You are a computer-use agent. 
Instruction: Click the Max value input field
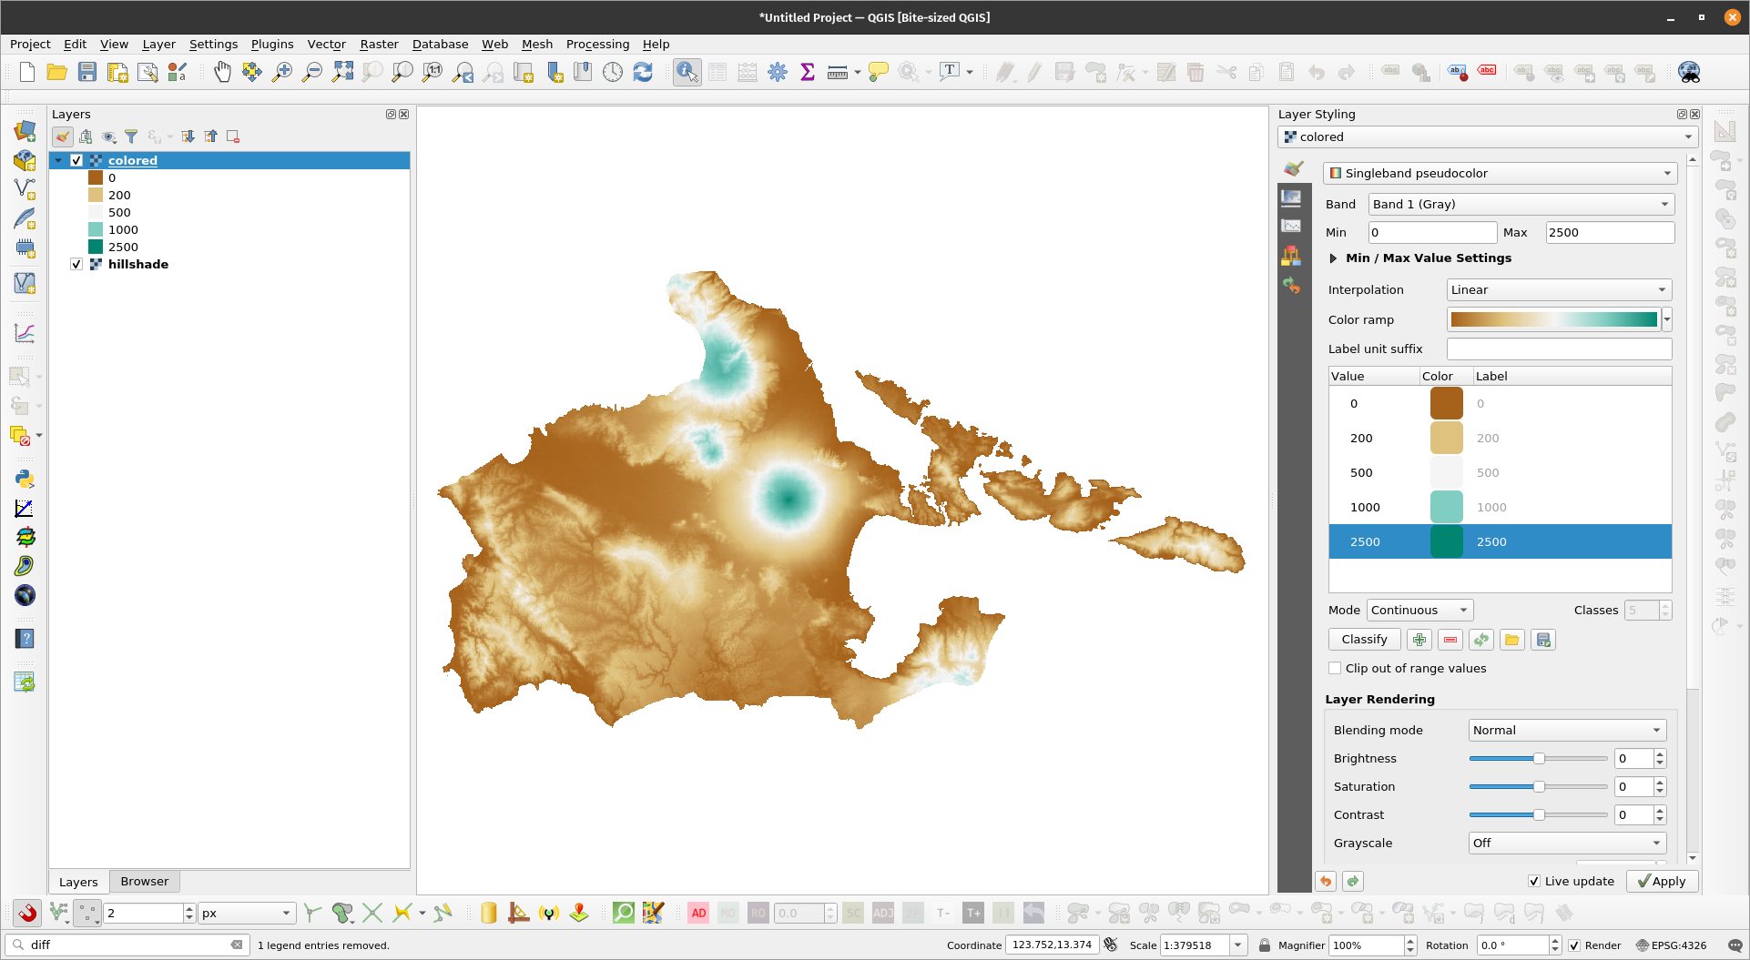coord(1609,232)
